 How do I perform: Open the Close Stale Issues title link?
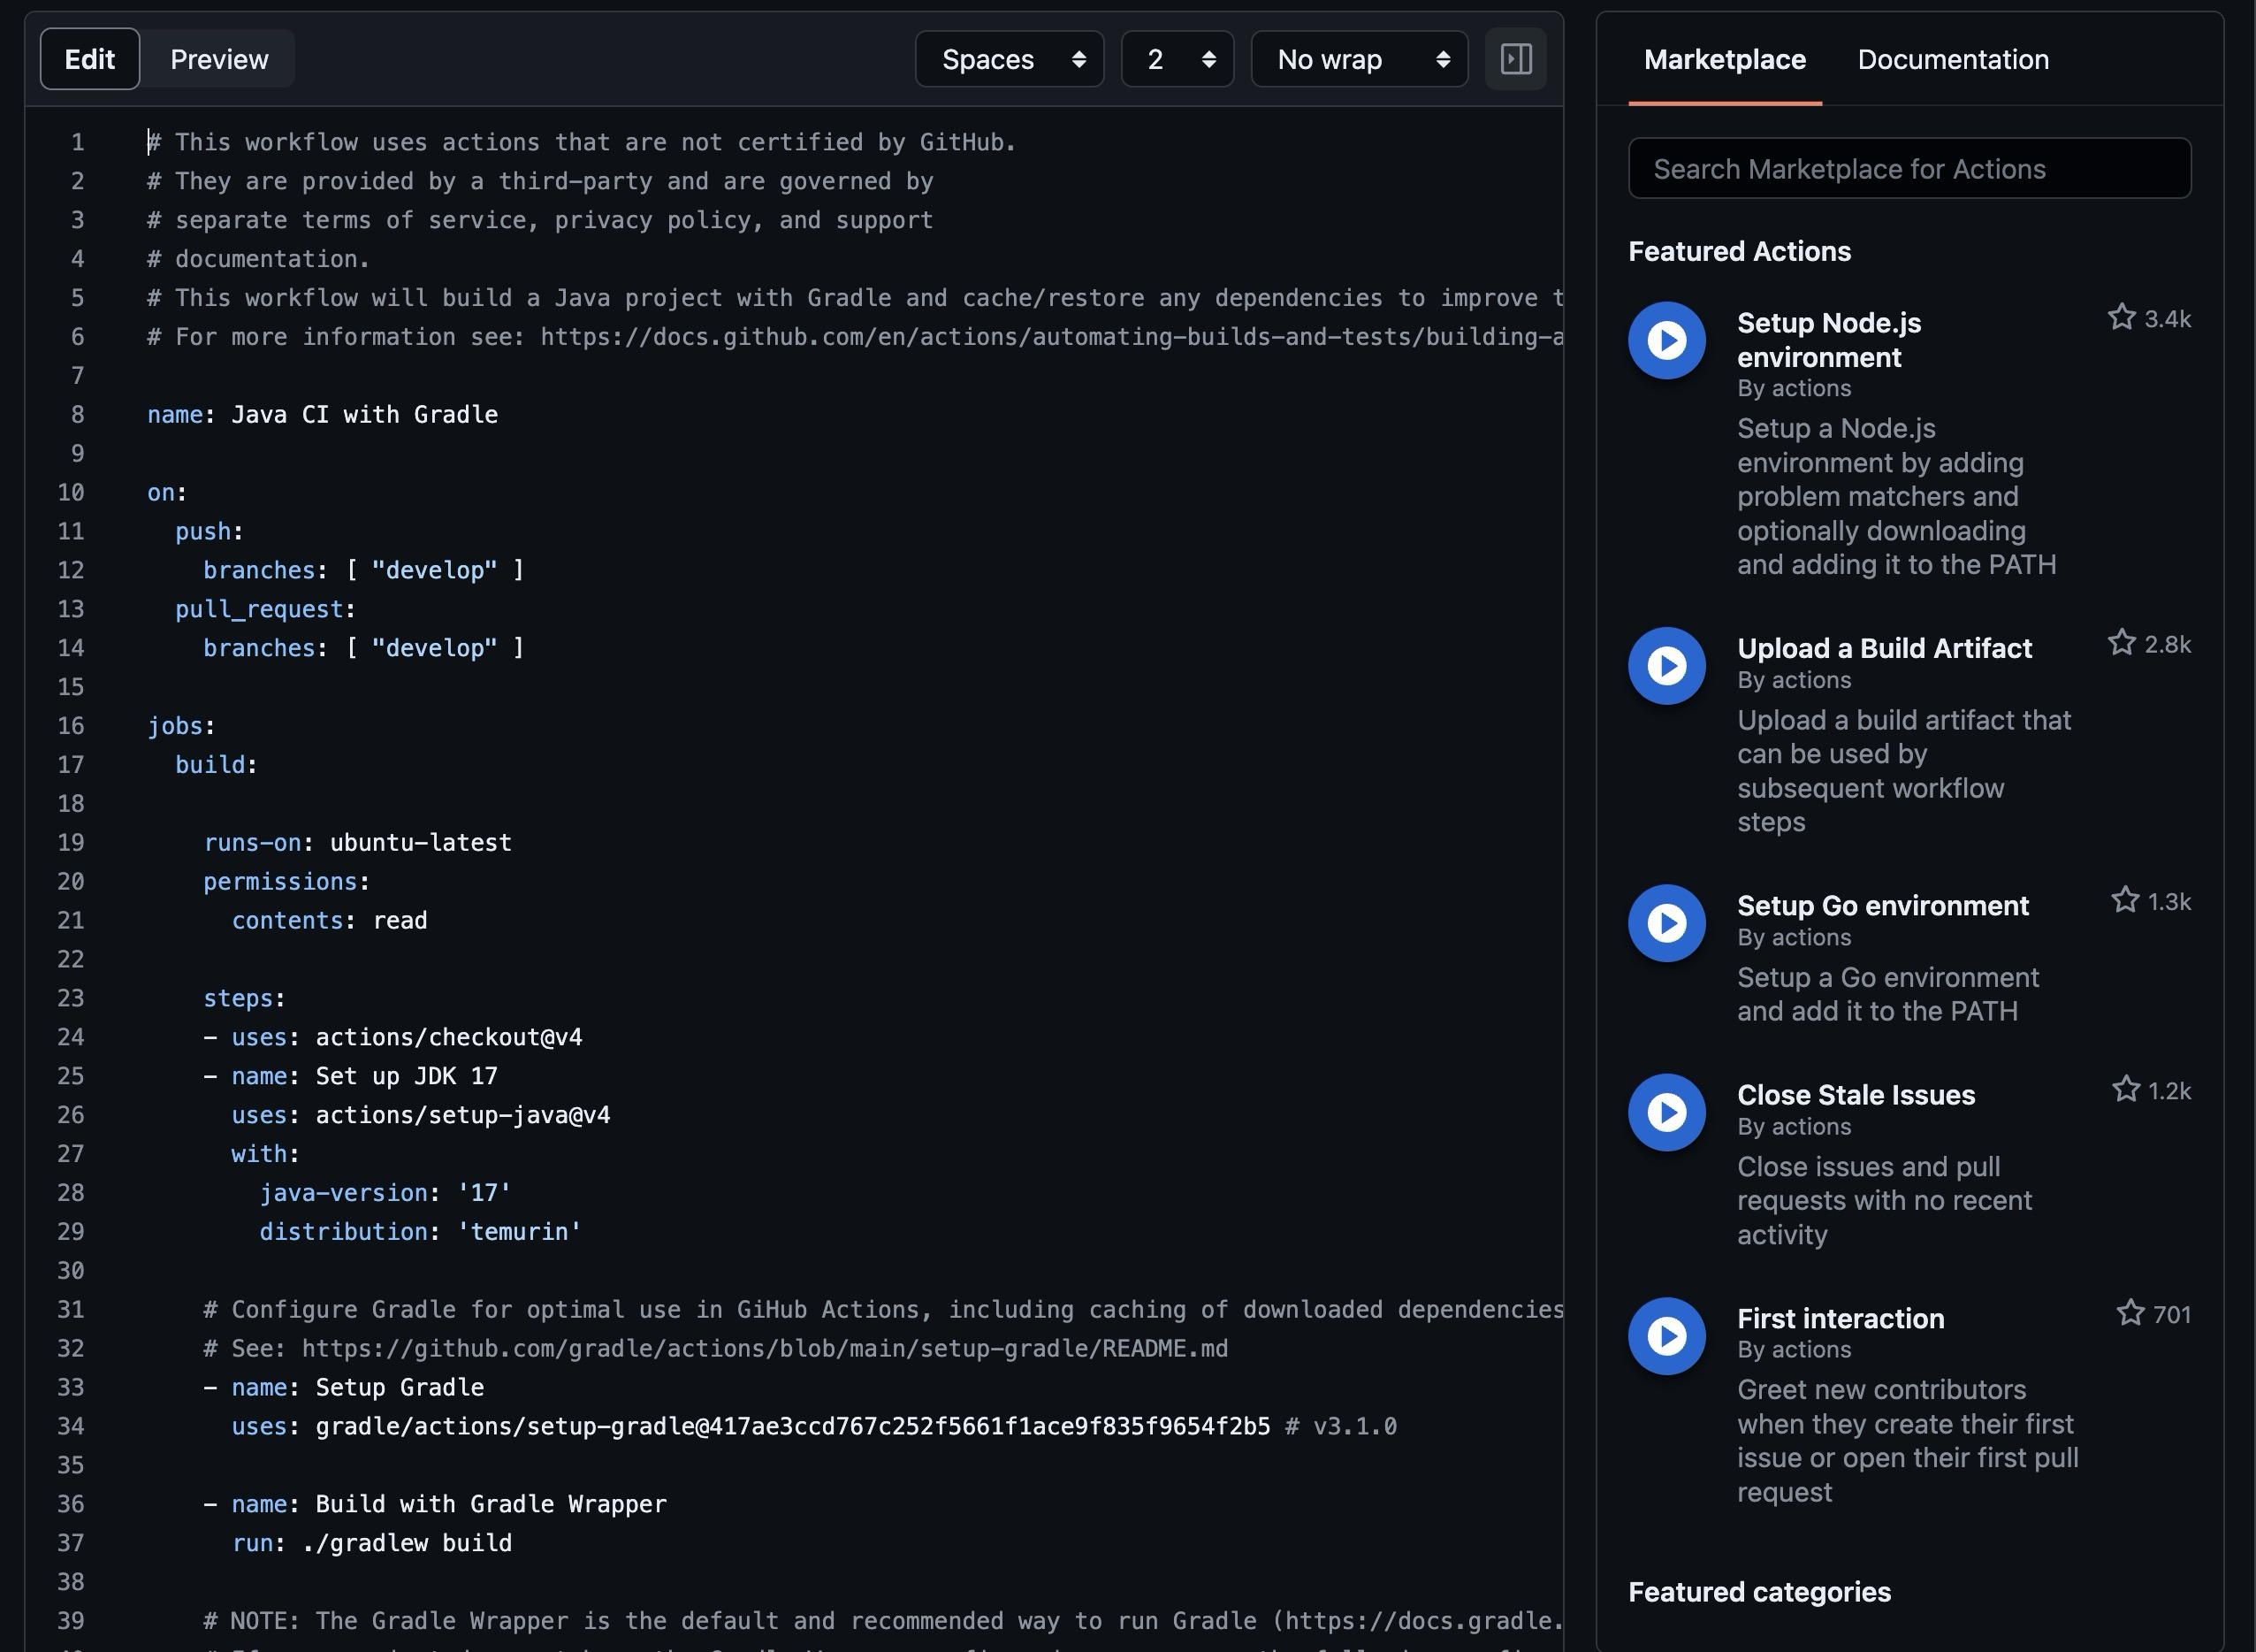point(1856,1095)
